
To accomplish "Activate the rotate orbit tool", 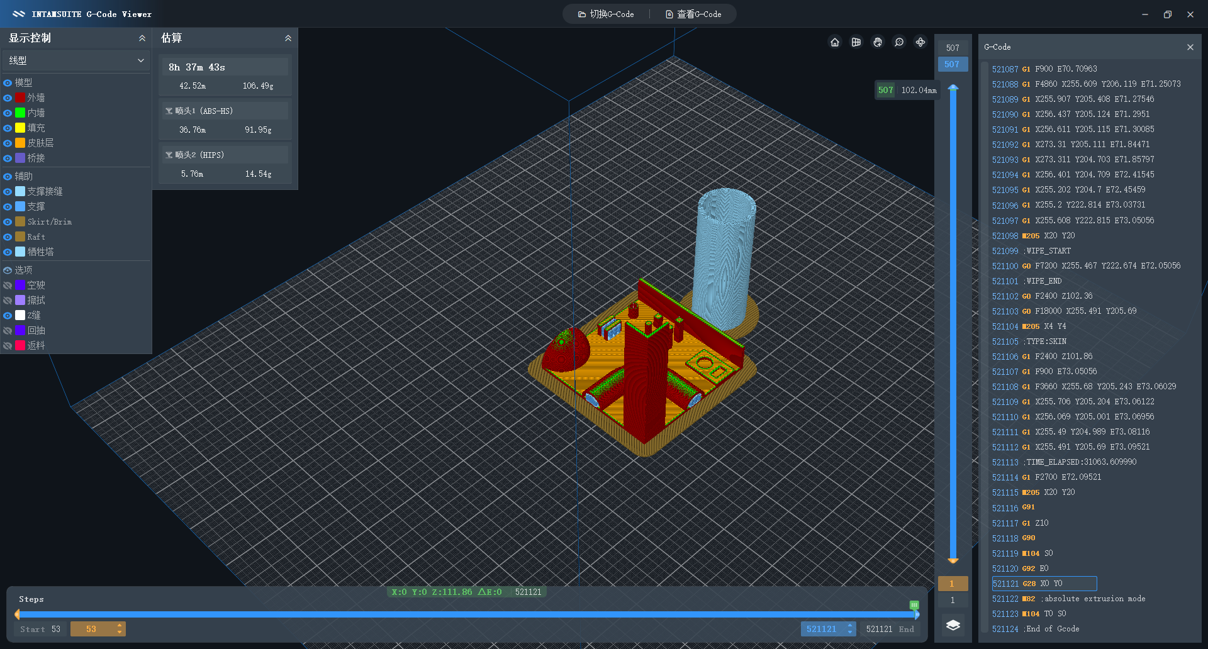I will click(x=920, y=42).
